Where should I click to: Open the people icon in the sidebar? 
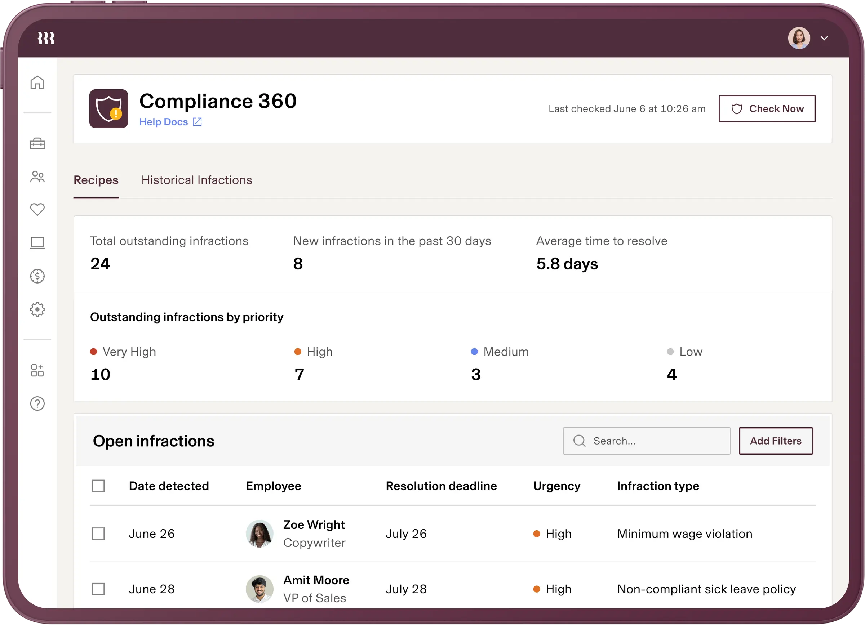point(37,177)
